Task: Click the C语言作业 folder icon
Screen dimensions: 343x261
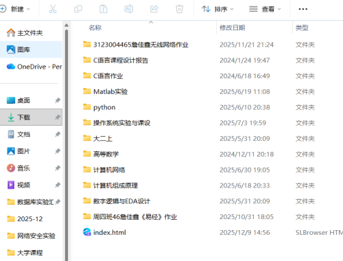Action: pyautogui.click(x=87, y=76)
